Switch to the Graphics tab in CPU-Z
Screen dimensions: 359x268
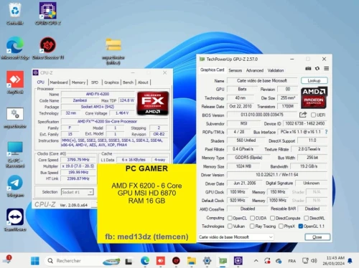111,82
